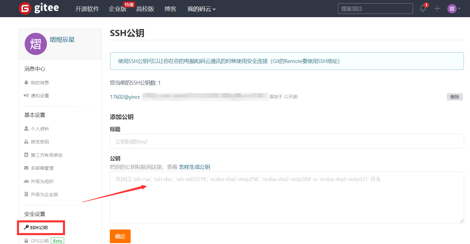Click the orange 确定 button

pyautogui.click(x=120, y=236)
